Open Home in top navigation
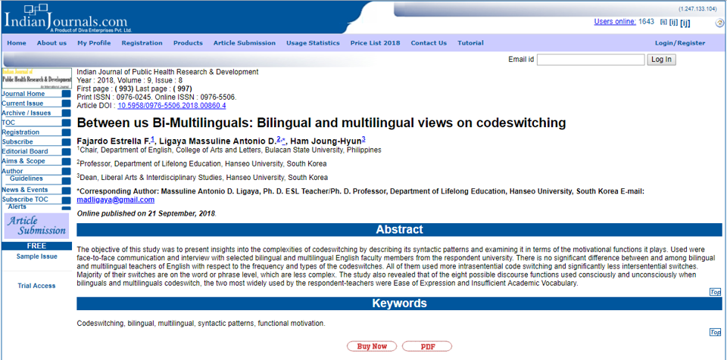 [17, 43]
